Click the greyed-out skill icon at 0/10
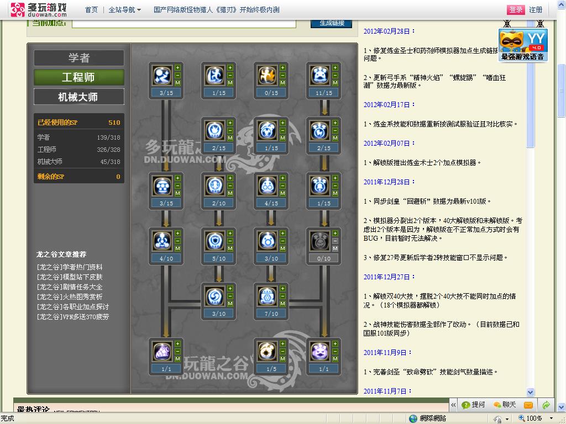This screenshot has height=424, width=566. [x=320, y=241]
